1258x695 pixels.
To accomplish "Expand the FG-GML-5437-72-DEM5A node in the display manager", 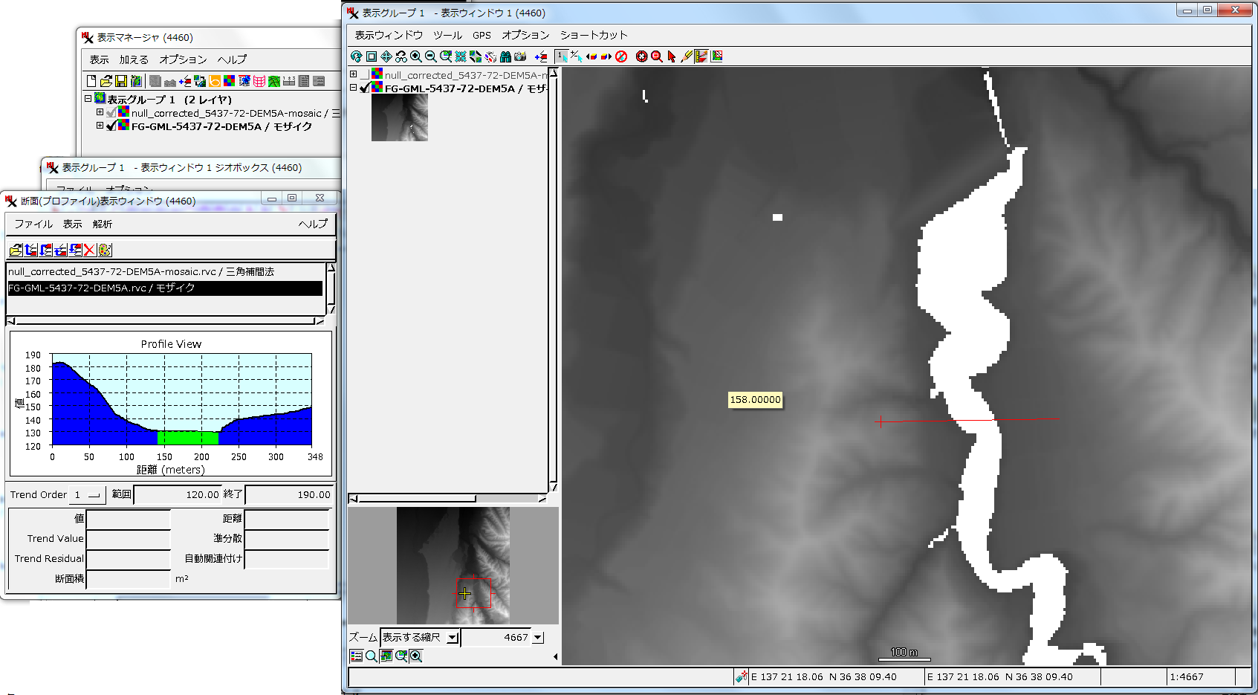I will (x=100, y=126).
